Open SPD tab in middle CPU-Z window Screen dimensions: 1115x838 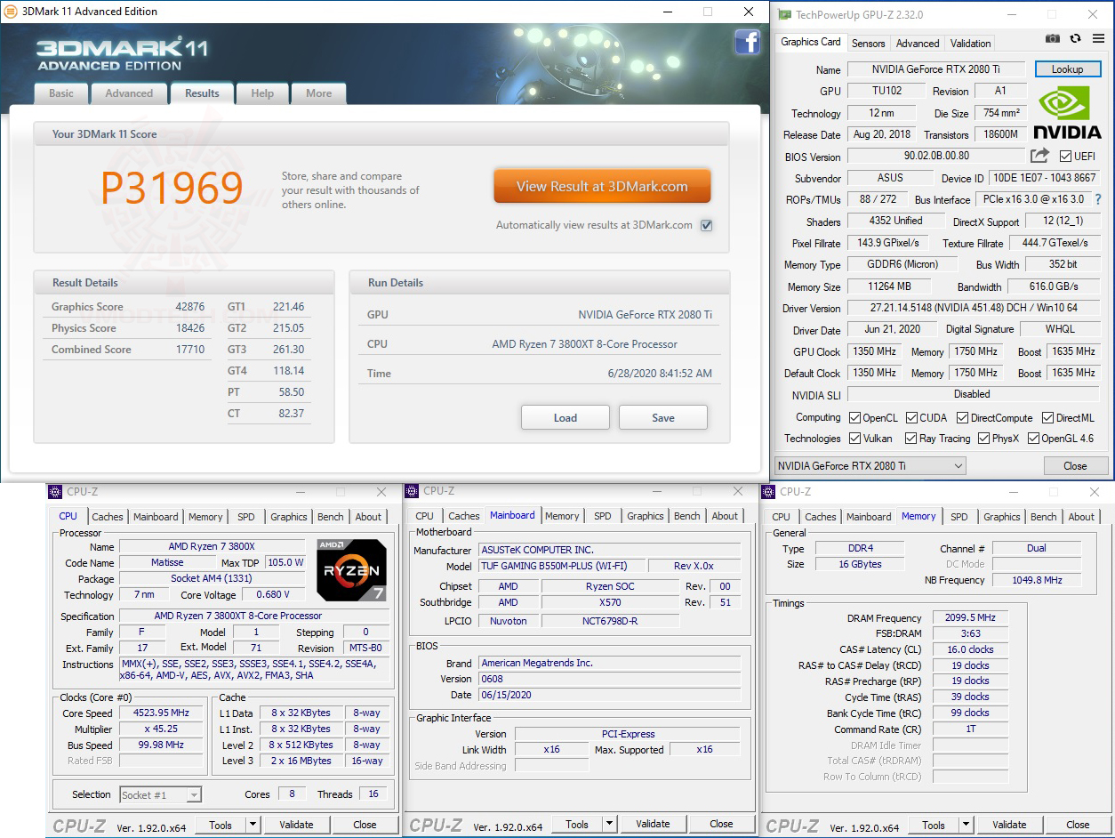click(x=603, y=516)
